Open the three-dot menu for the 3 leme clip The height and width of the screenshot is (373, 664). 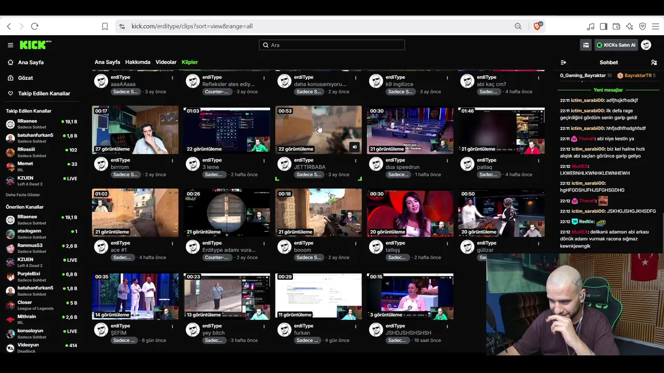coord(264,161)
